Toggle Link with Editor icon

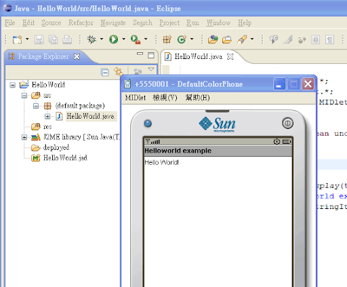coord(119,72)
